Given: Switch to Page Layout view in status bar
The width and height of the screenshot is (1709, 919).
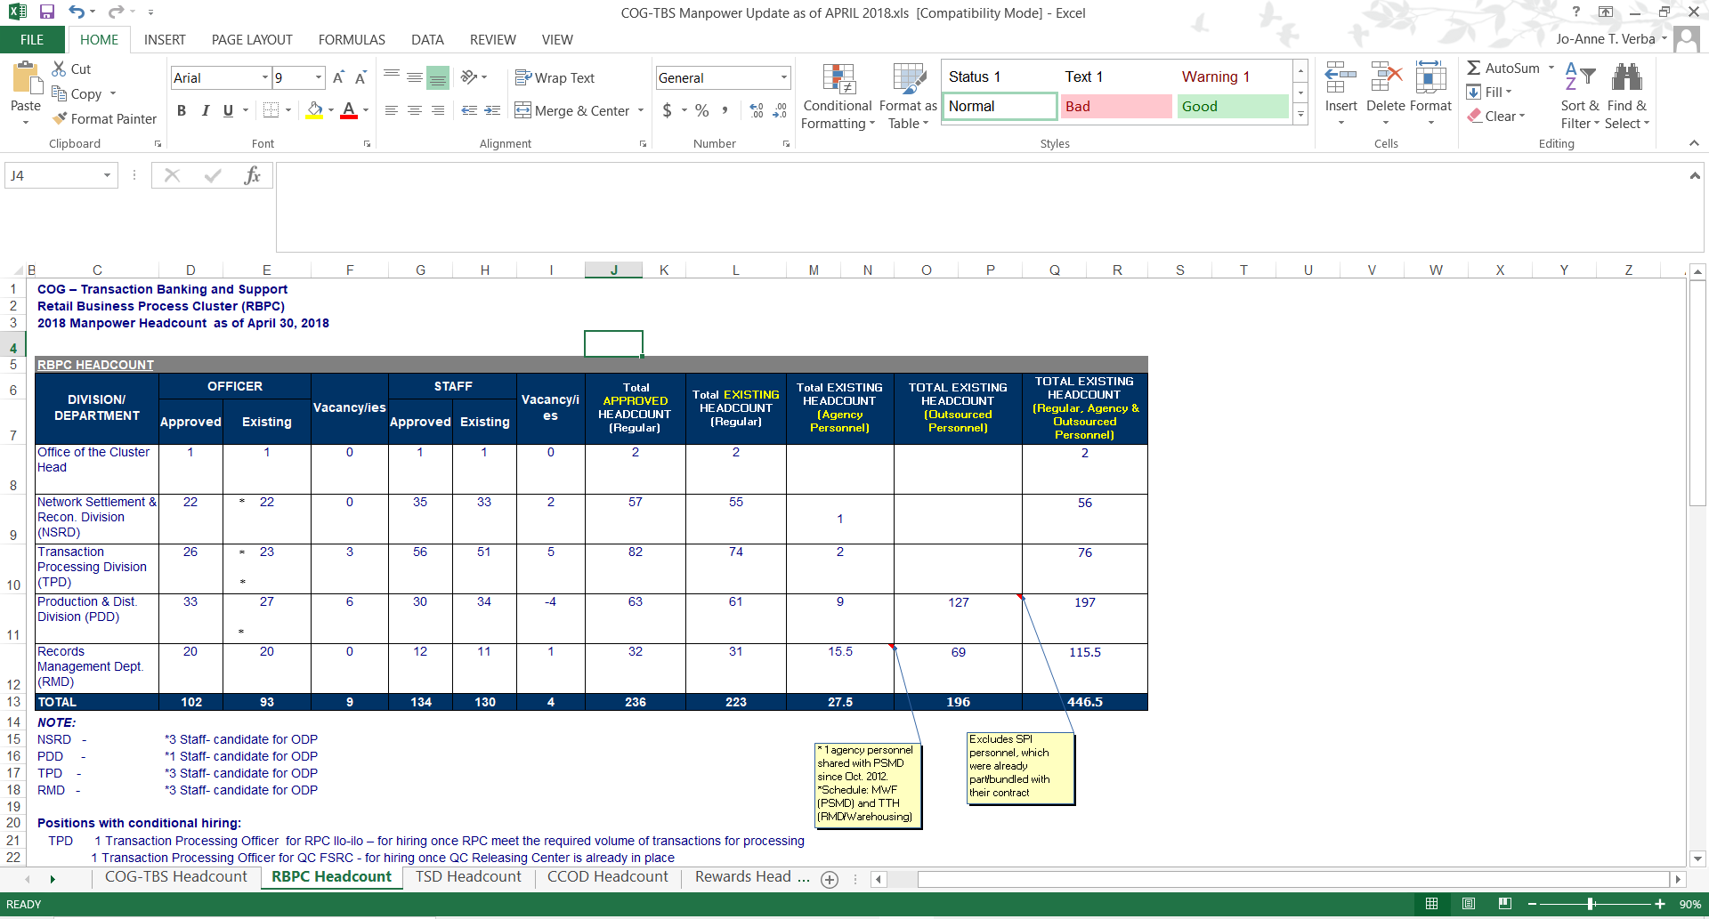Looking at the screenshot, I should [1469, 904].
